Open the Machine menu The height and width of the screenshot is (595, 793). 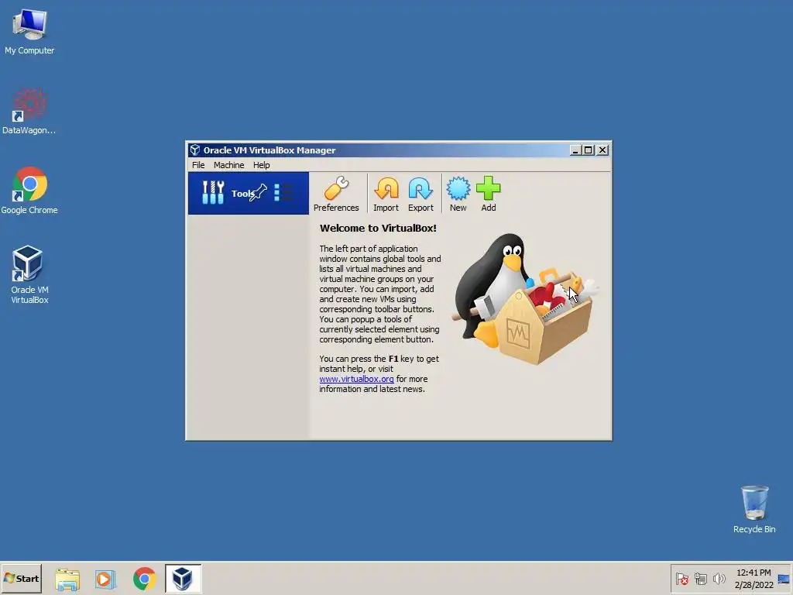point(228,165)
